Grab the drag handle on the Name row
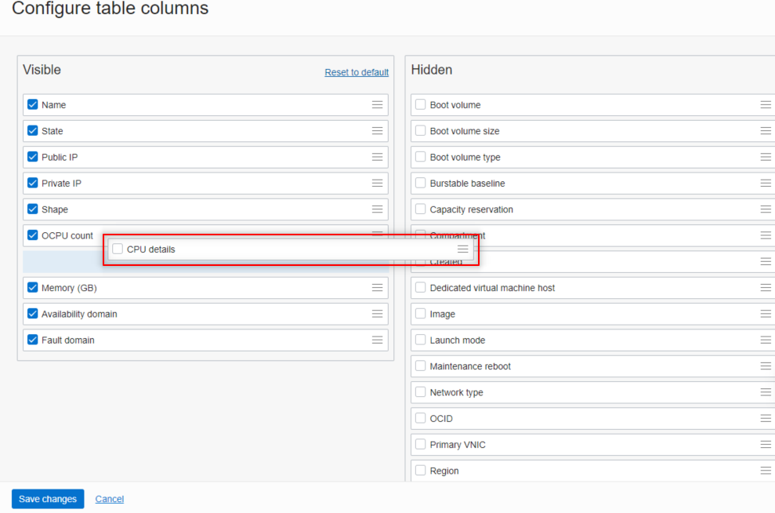Viewport: 775px width, 513px height. [377, 104]
